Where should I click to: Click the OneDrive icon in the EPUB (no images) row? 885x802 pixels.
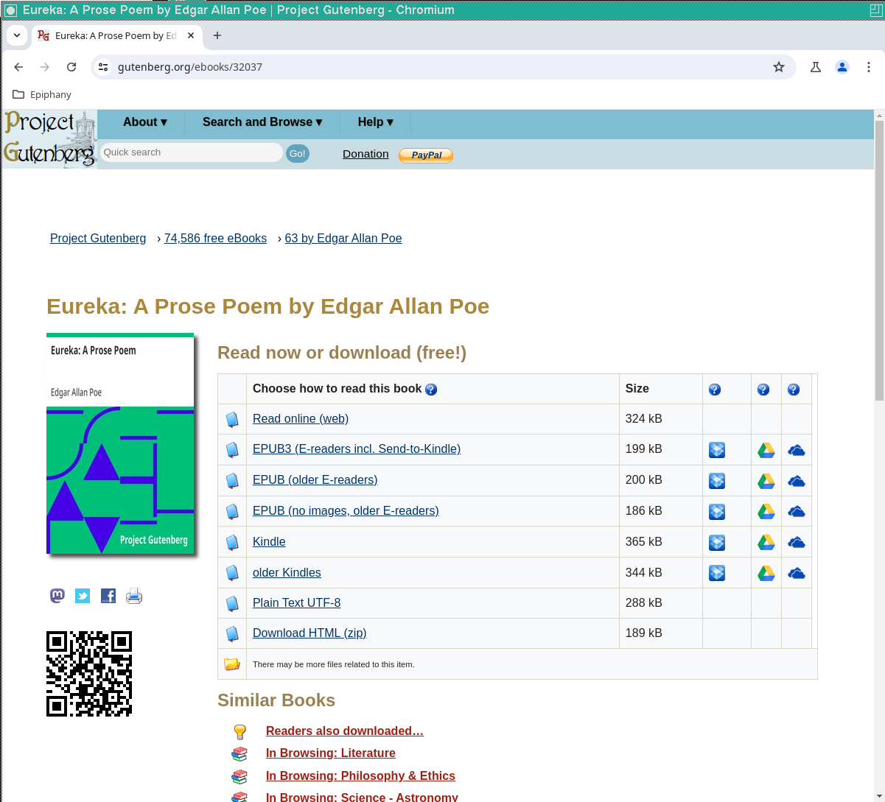(797, 512)
